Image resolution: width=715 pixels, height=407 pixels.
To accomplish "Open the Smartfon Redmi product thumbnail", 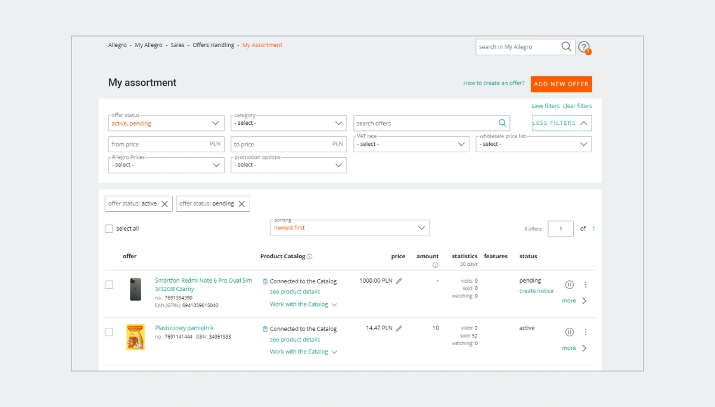I will [x=135, y=289].
